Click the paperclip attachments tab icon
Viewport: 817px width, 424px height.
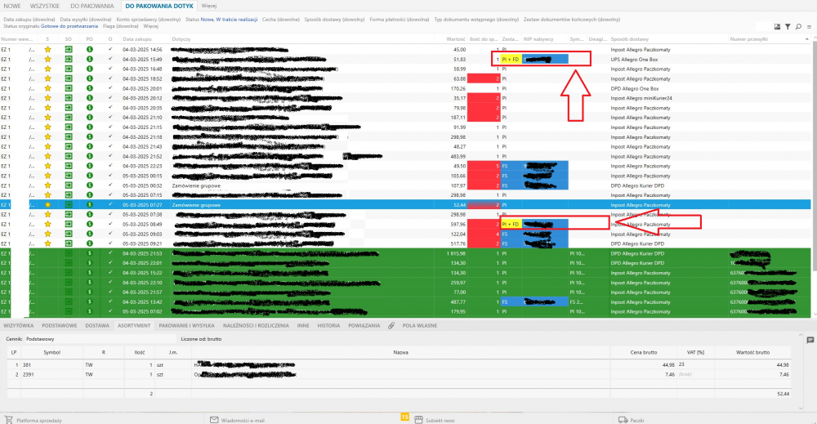pyautogui.click(x=391, y=325)
